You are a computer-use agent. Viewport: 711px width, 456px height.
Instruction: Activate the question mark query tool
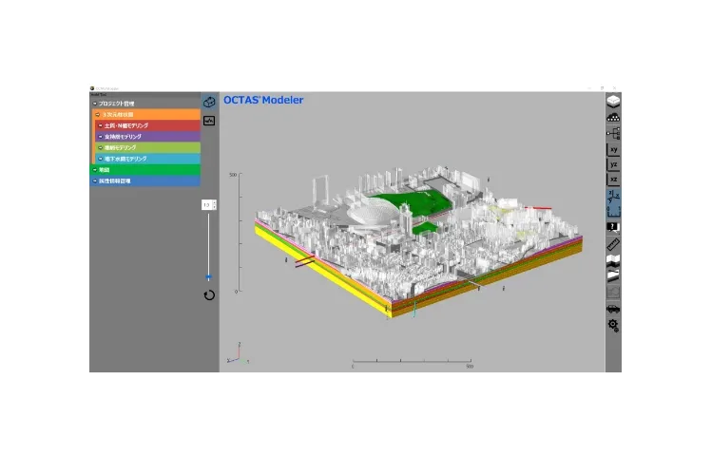[x=613, y=228]
